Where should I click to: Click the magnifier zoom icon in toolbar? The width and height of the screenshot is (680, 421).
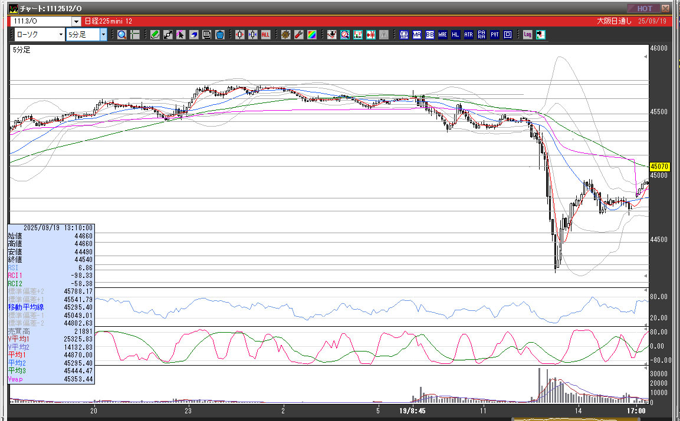(121, 35)
